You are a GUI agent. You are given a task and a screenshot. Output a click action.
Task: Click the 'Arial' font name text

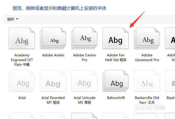pos(22,98)
